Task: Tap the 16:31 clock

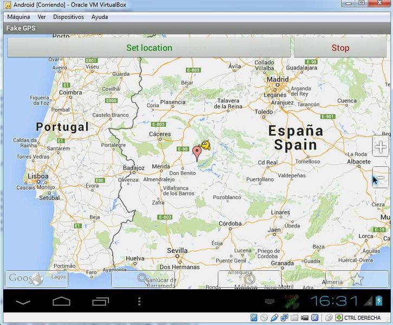Action: (334, 301)
